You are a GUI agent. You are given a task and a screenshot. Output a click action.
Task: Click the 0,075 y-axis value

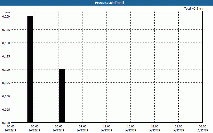6,83
